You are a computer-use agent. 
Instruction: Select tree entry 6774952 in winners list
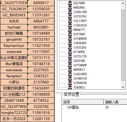(79, 52)
